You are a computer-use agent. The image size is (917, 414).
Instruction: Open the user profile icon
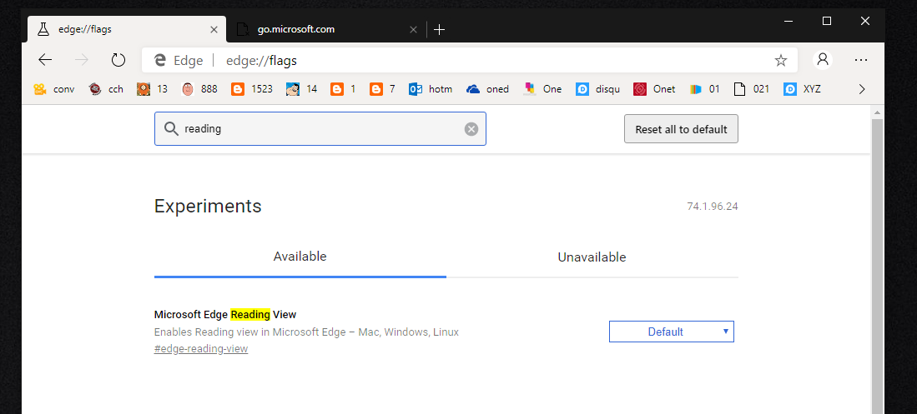823,60
